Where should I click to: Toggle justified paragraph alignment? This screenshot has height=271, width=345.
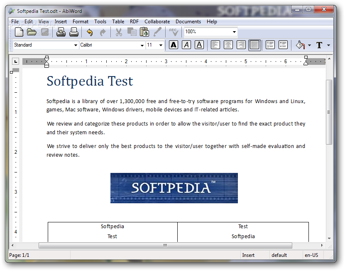click(254, 45)
